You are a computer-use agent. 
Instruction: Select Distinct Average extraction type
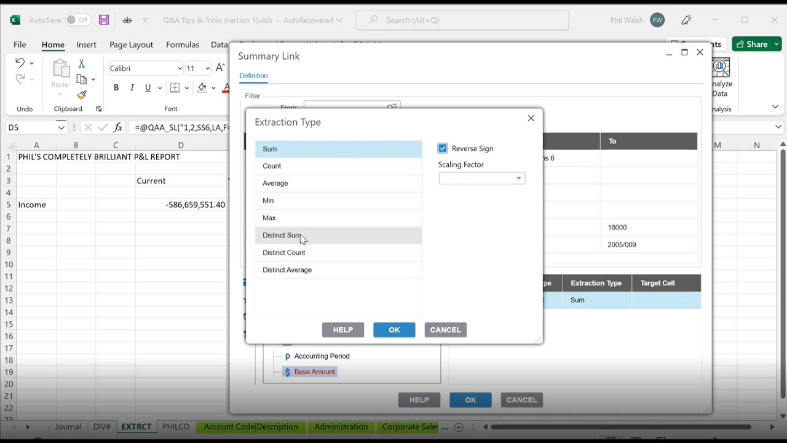339,269
